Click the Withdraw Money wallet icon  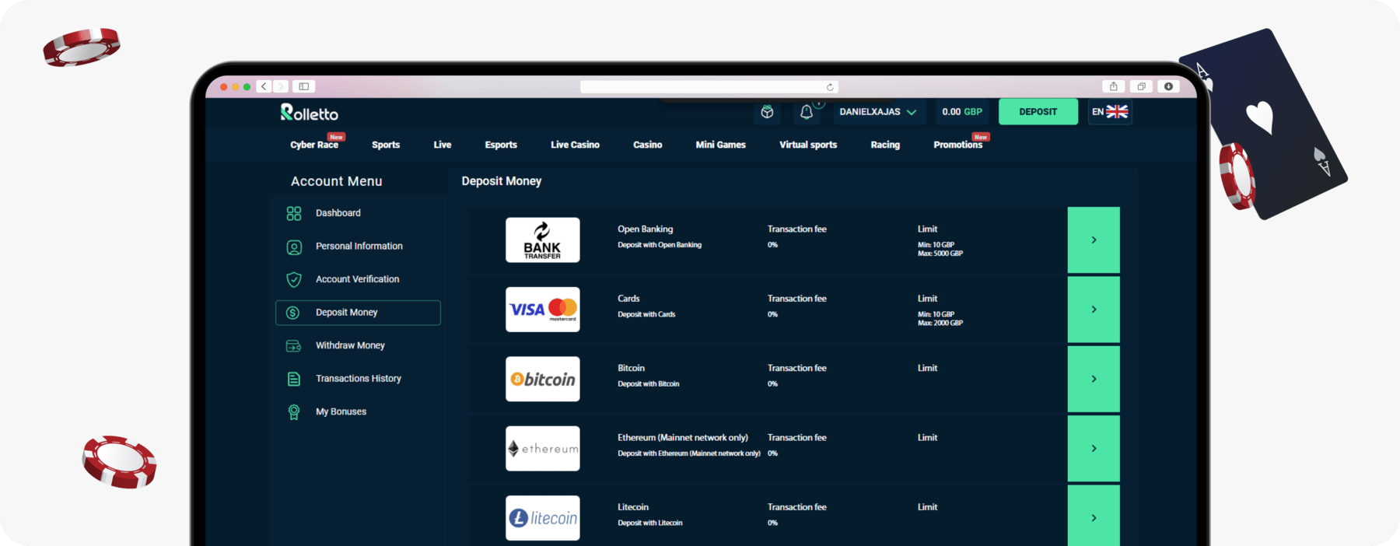(294, 345)
